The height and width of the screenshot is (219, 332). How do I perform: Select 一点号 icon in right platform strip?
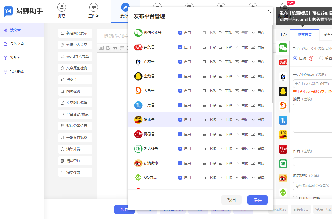point(283,120)
